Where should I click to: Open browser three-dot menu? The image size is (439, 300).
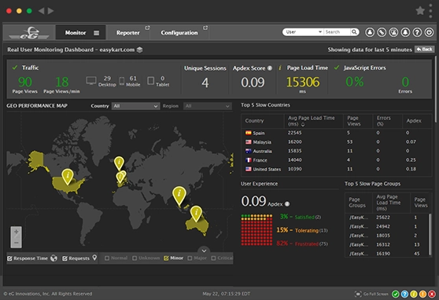point(430,11)
